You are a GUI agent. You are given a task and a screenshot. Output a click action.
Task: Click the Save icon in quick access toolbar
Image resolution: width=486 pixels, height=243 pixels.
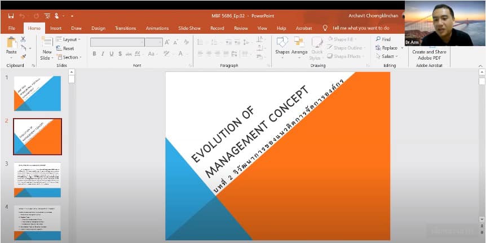[x=10, y=16]
